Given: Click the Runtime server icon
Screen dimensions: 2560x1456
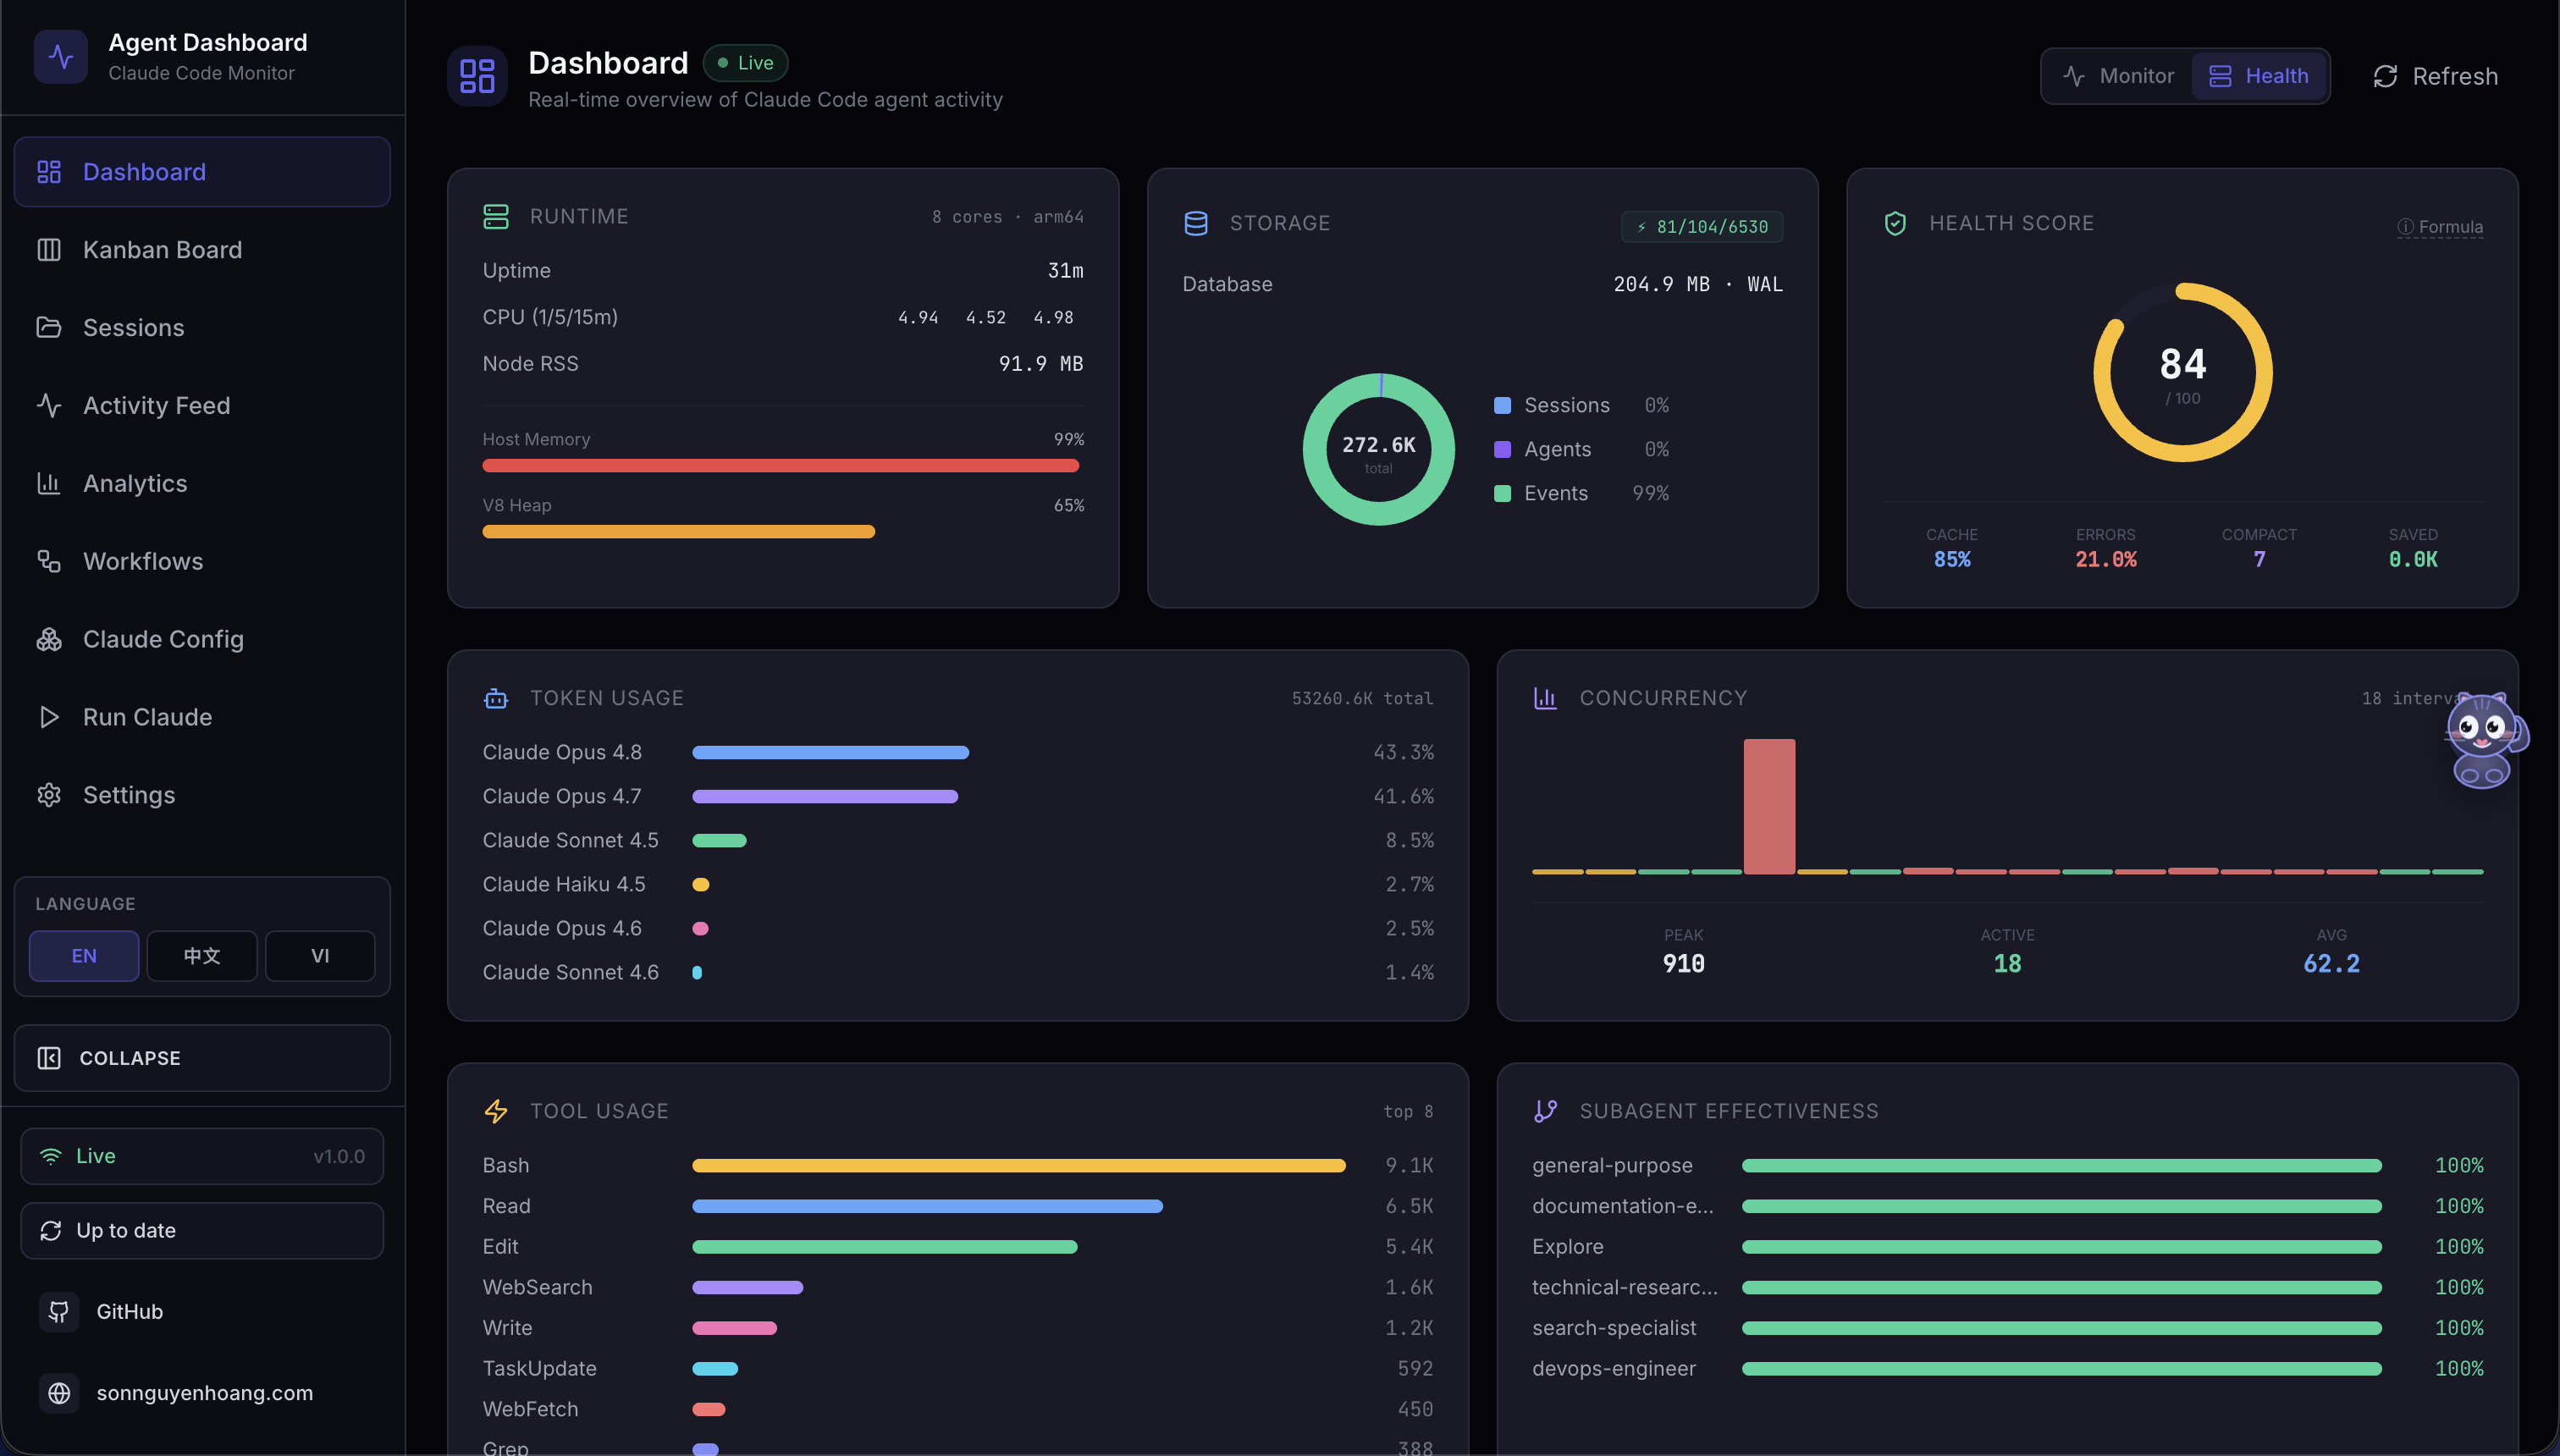Looking at the screenshot, I should (x=496, y=217).
